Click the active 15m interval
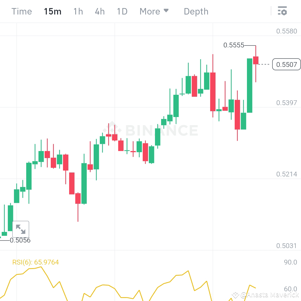This screenshot has height=301, width=301. tap(52, 11)
